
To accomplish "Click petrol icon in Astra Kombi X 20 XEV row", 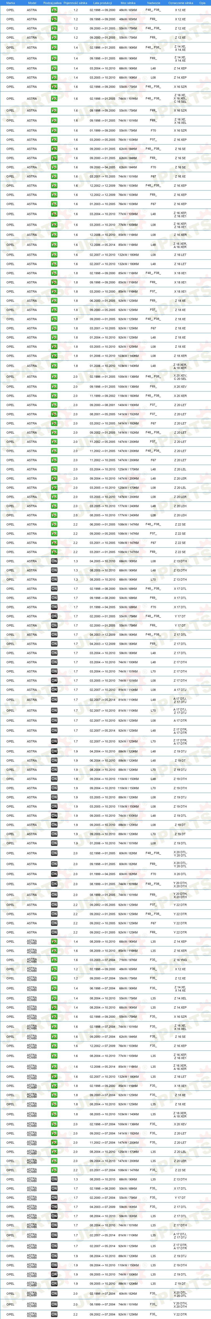I will [54, 1124].
